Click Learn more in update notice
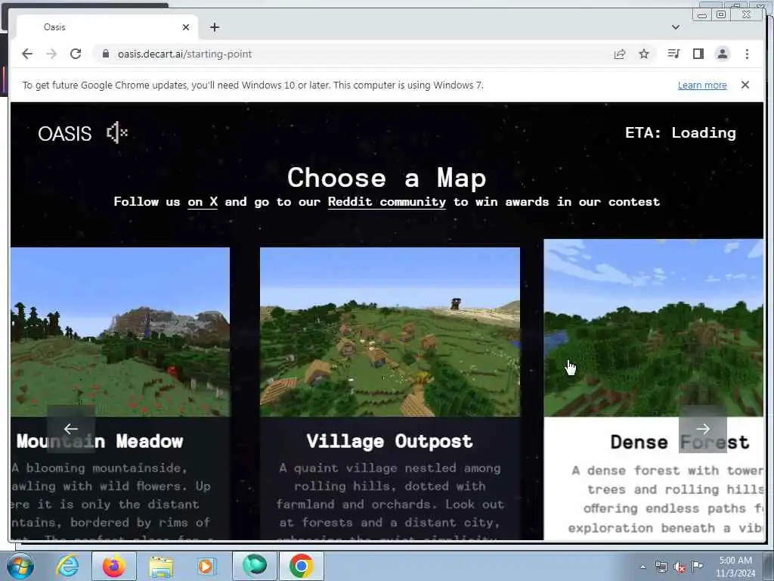 pos(702,85)
